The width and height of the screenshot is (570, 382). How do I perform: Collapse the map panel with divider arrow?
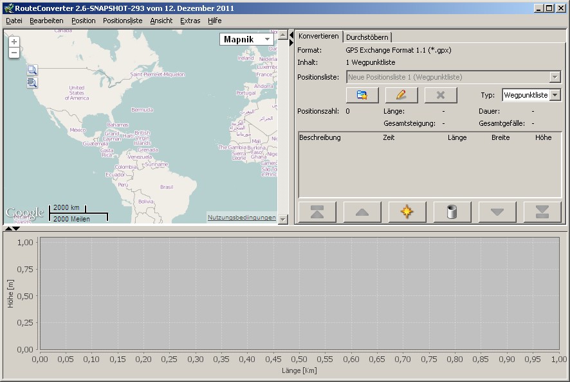point(291,35)
